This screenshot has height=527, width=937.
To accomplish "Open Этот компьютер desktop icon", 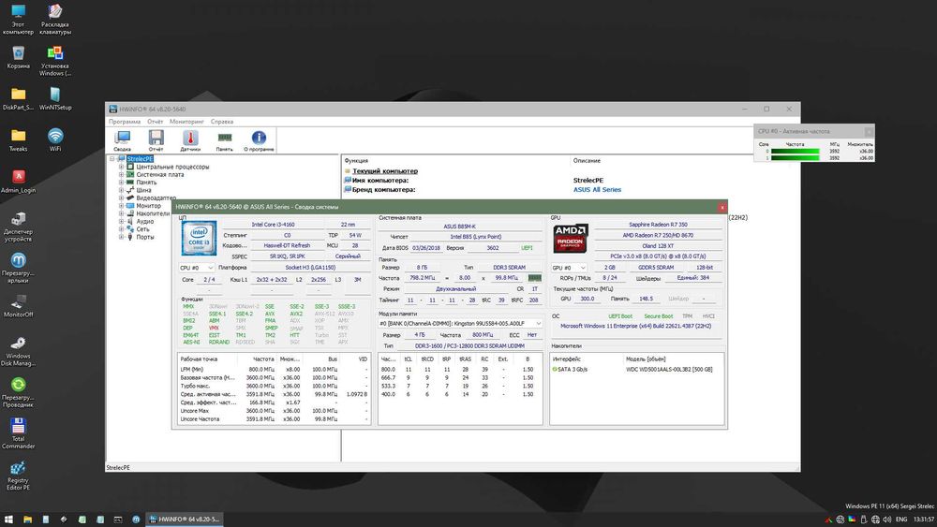I will click(x=18, y=19).
